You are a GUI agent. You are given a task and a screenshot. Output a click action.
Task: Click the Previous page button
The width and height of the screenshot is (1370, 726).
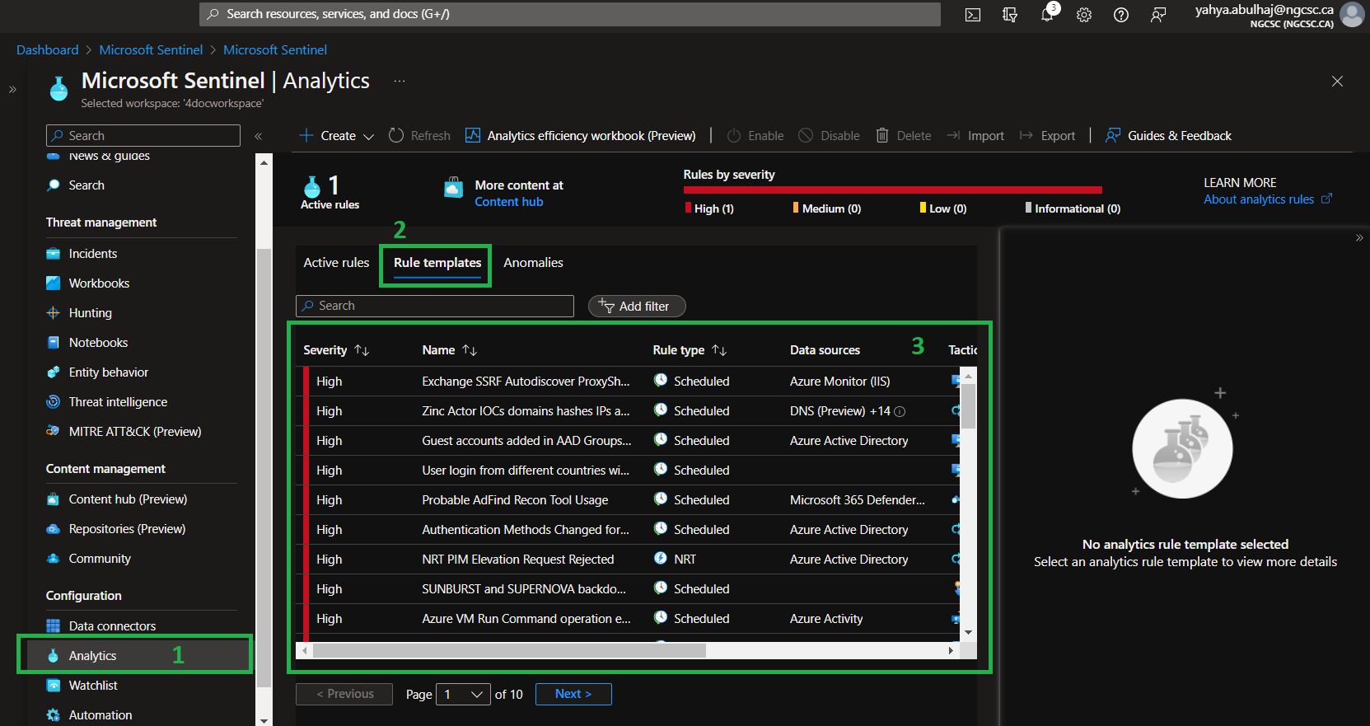344,695
